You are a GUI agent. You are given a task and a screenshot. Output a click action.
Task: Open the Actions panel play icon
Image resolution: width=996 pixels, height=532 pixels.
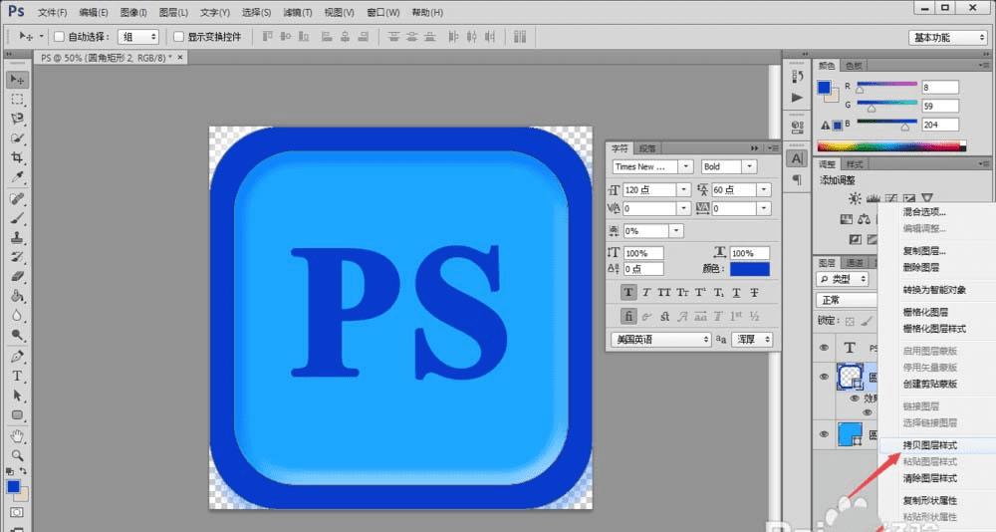tap(797, 98)
